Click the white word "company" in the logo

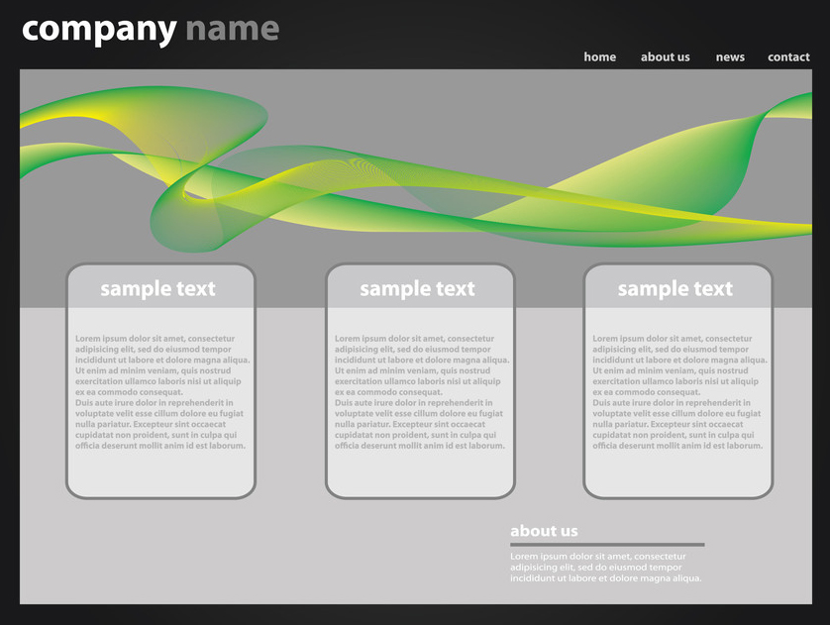coord(98,29)
